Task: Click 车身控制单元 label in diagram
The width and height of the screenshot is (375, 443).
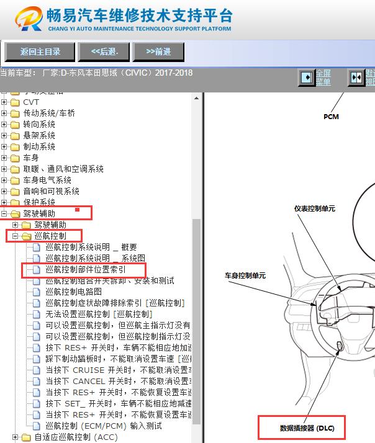Action: point(245,275)
